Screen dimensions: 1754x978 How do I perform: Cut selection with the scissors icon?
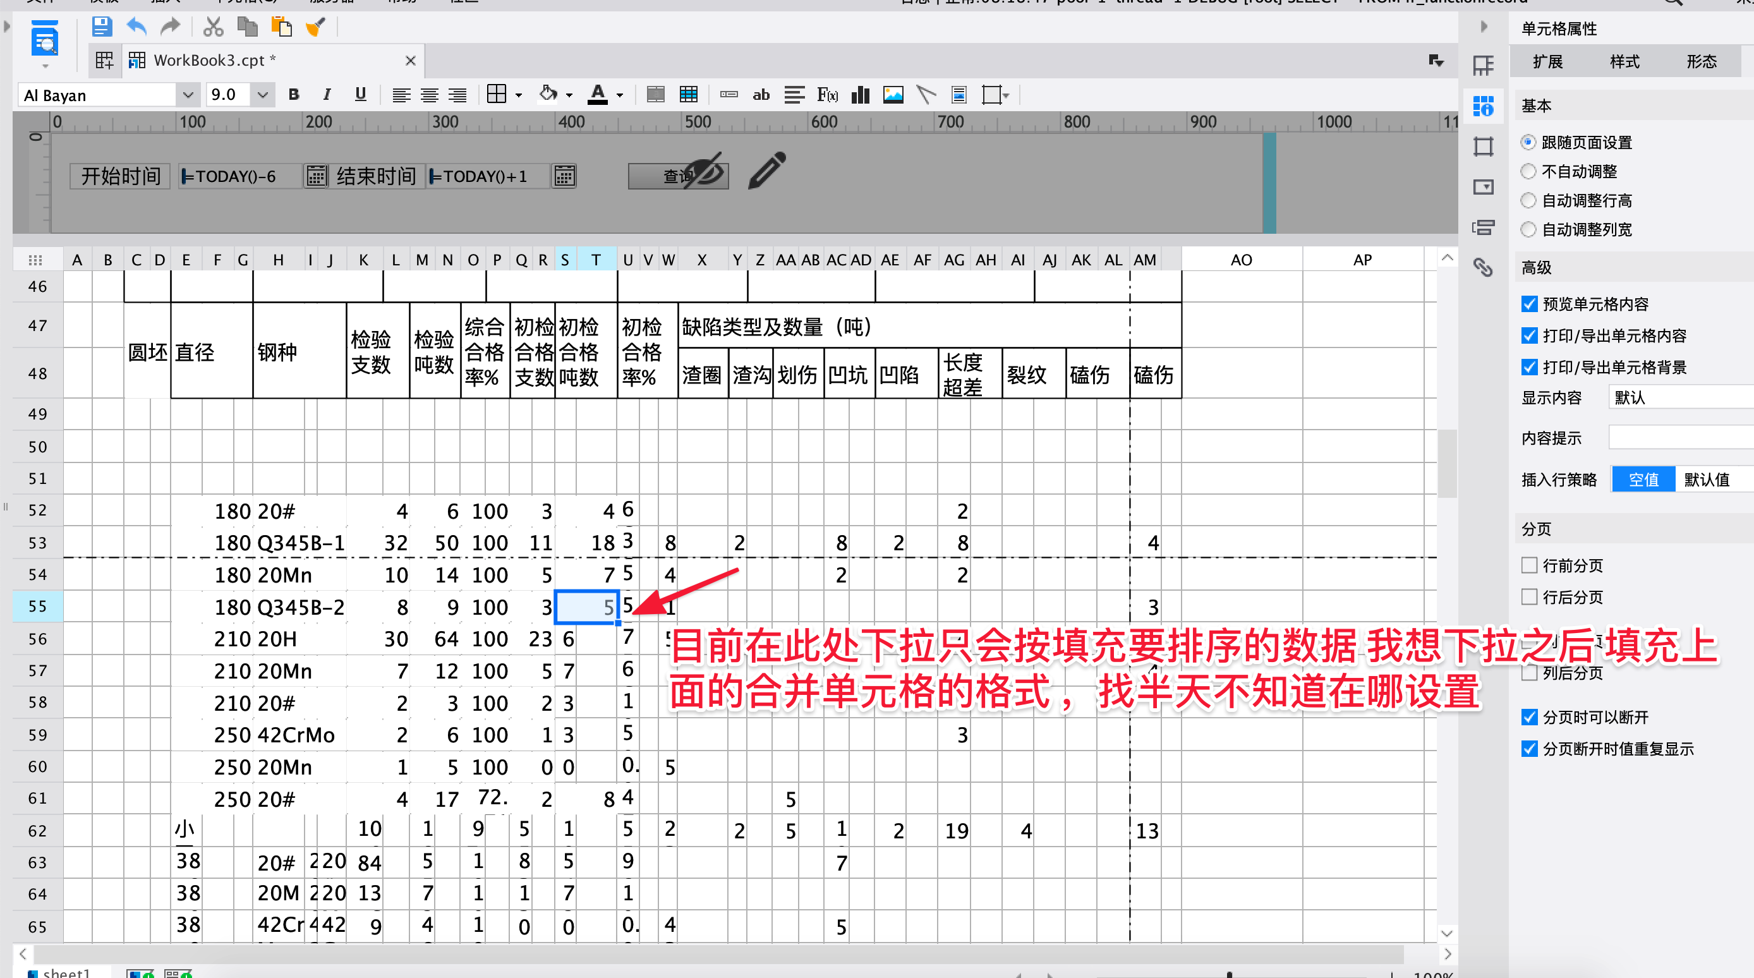[x=213, y=27]
